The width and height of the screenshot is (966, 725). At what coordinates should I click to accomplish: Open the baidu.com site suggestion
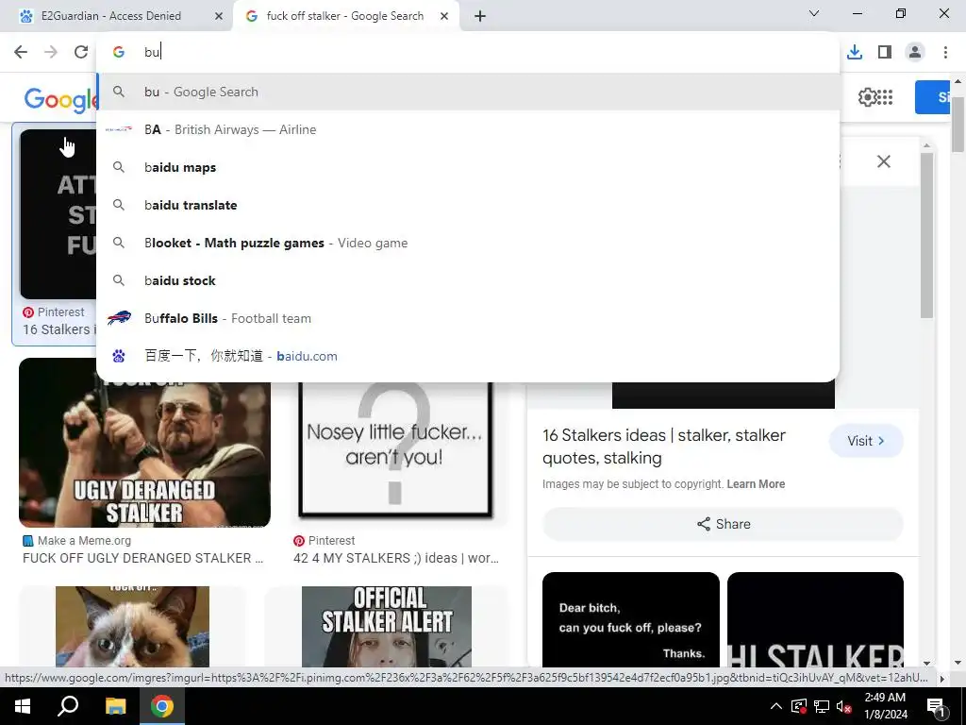pyautogui.click(x=468, y=356)
